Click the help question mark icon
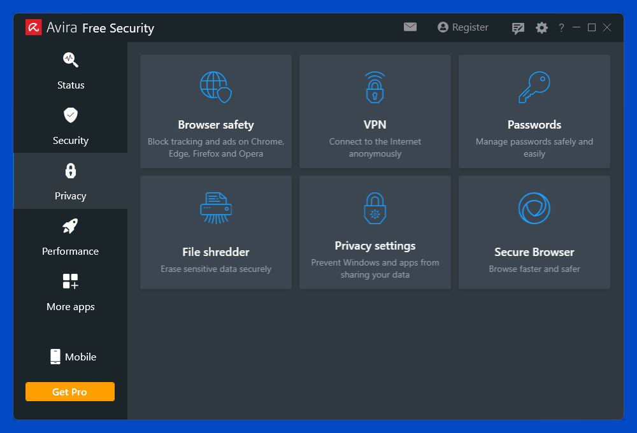Viewport: 637px width, 433px height. (561, 27)
